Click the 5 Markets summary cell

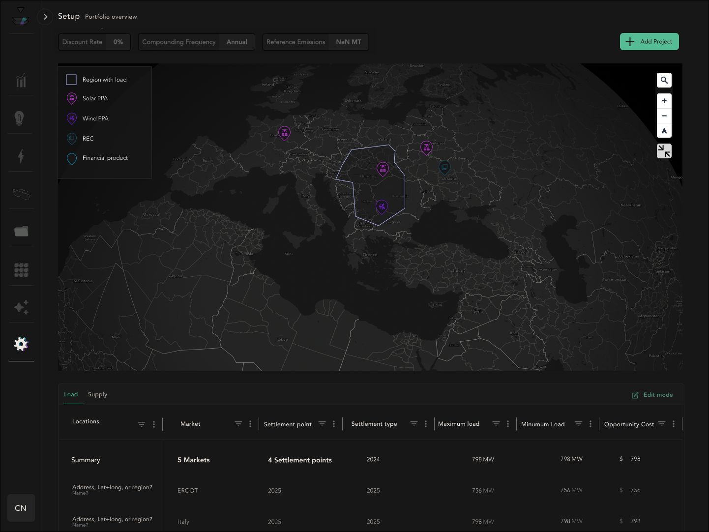(194, 460)
